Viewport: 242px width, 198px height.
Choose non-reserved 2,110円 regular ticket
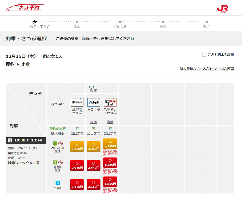click(77, 184)
